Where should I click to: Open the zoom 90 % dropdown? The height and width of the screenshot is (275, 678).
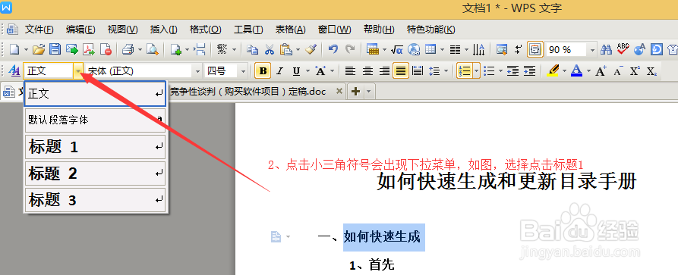tap(592, 50)
